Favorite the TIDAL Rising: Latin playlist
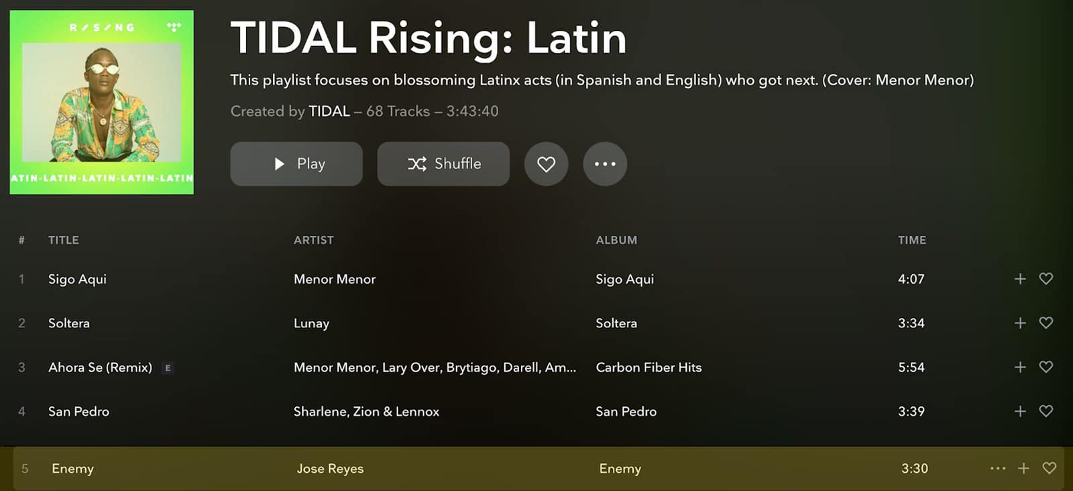 [546, 164]
